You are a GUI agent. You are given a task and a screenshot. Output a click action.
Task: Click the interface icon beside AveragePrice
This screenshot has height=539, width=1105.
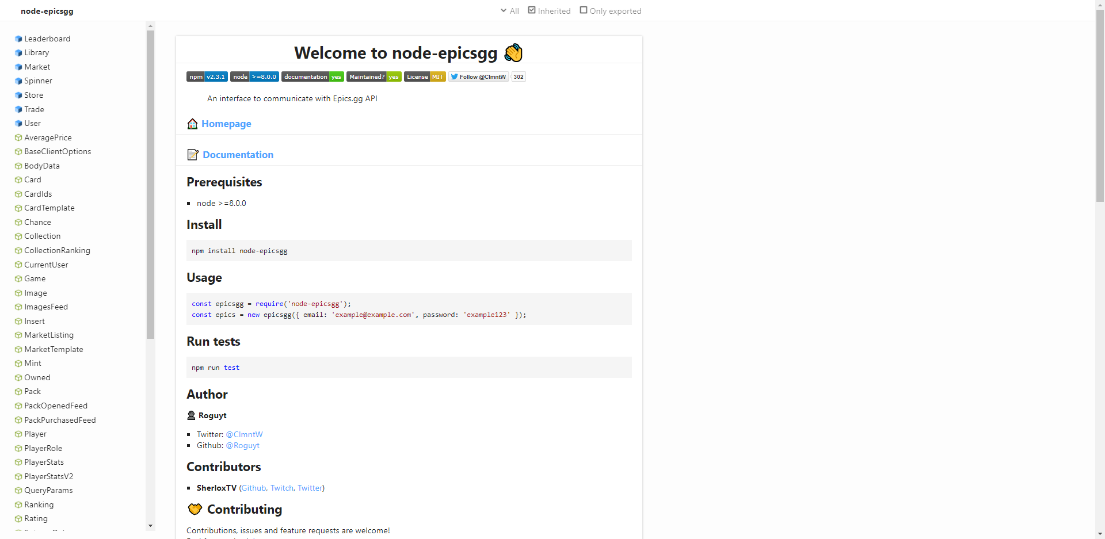(18, 137)
